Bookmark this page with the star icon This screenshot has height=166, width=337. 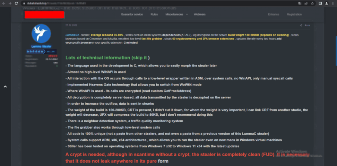coord(312,3)
